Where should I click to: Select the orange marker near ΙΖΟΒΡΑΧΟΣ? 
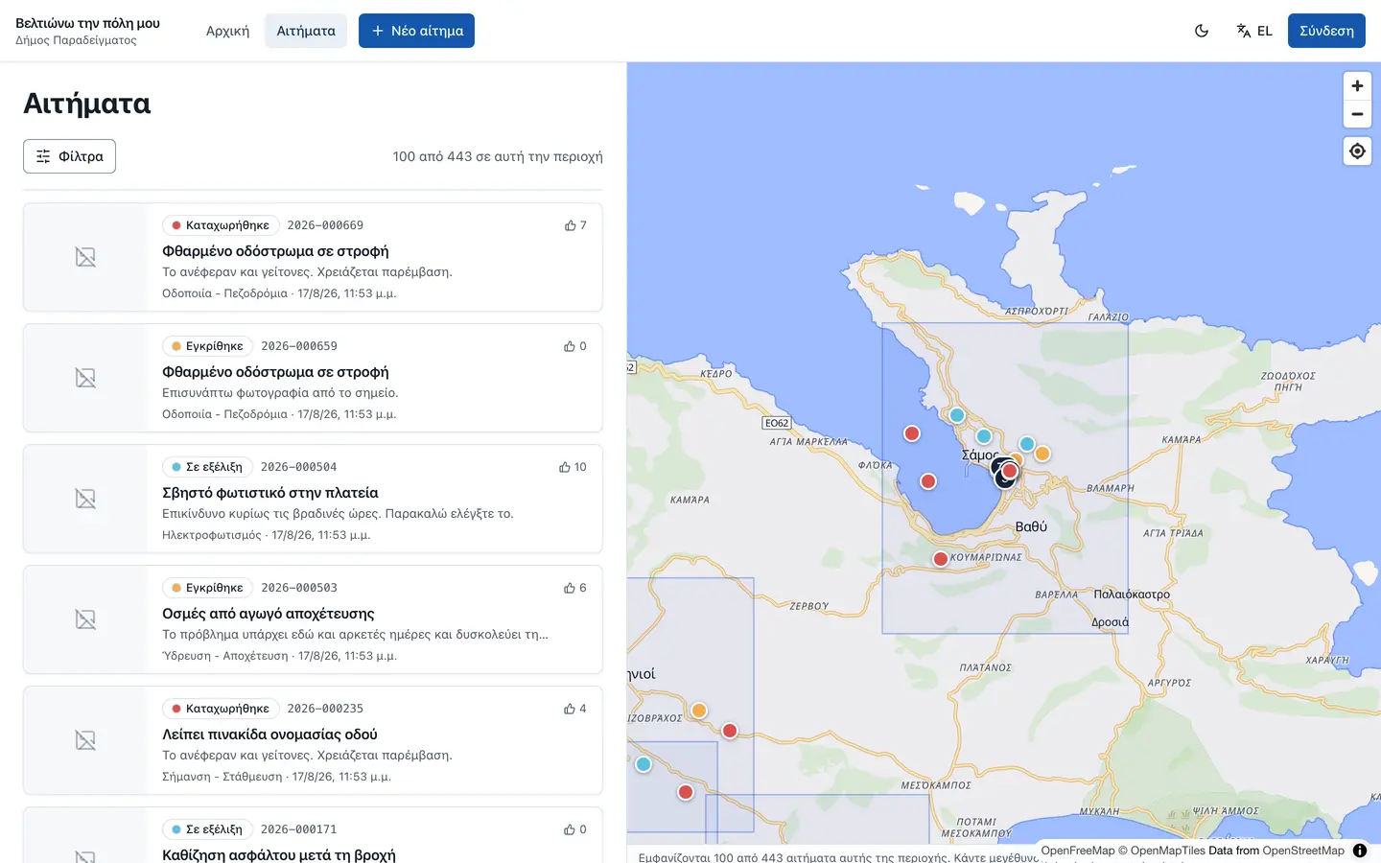[x=699, y=711]
